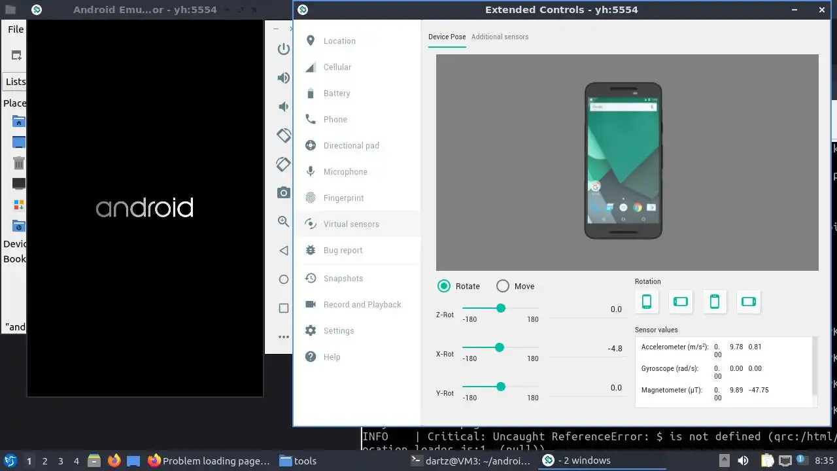The height and width of the screenshot is (471, 837).
Task: Click the 3D phone model preview
Action: coord(623,161)
